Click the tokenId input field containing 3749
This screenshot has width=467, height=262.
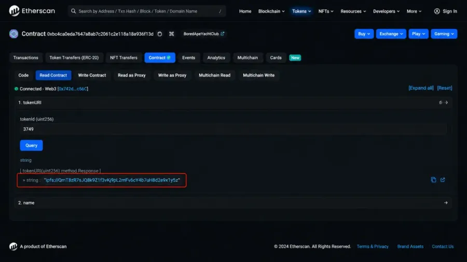click(233, 129)
